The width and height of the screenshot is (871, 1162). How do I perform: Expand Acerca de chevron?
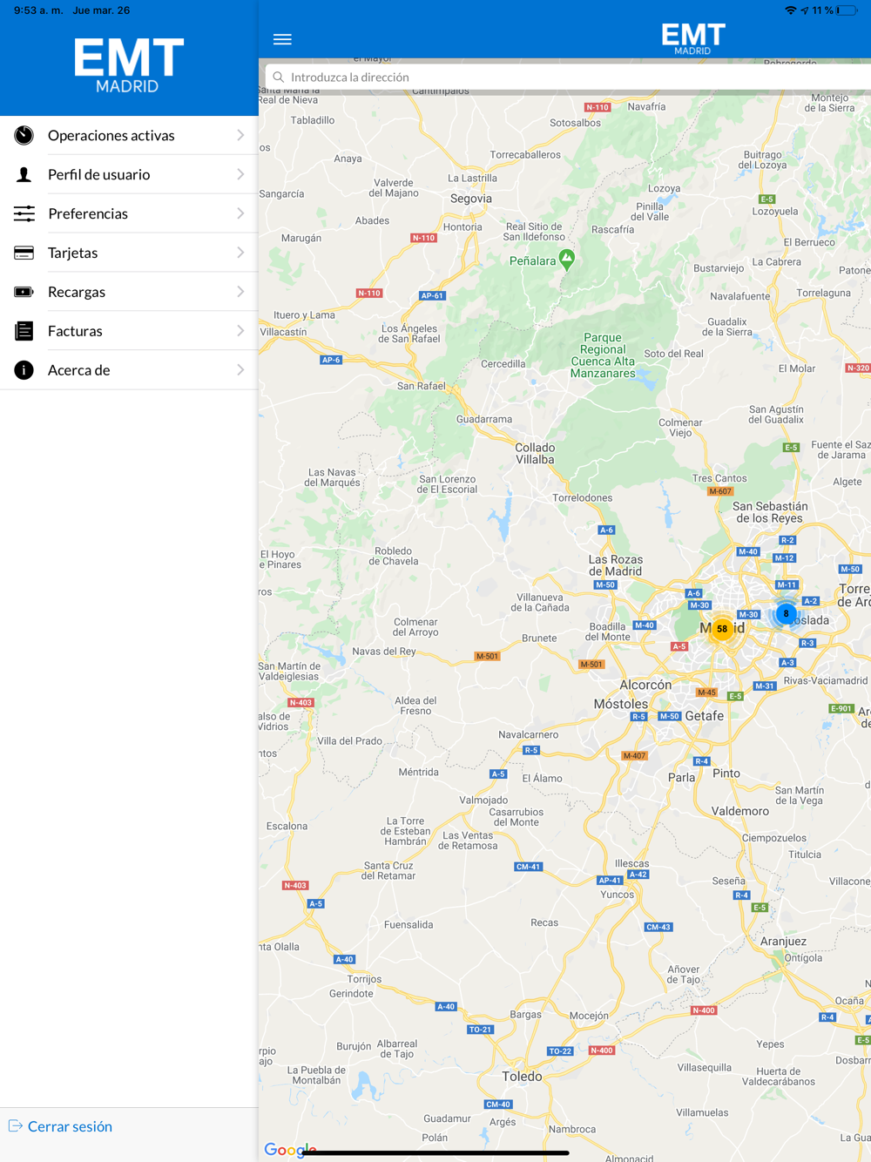240,370
